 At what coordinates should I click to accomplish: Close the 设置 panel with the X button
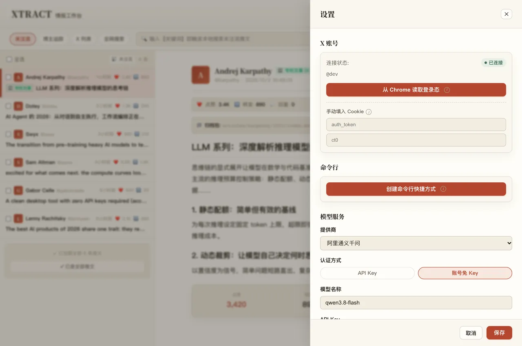pos(506,14)
